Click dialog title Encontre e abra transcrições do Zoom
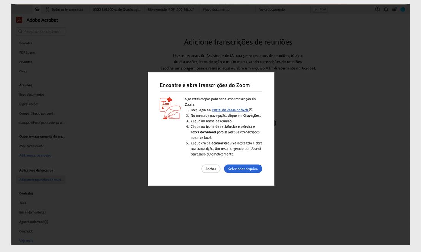Viewport: 421px width, 252px height. click(205, 85)
